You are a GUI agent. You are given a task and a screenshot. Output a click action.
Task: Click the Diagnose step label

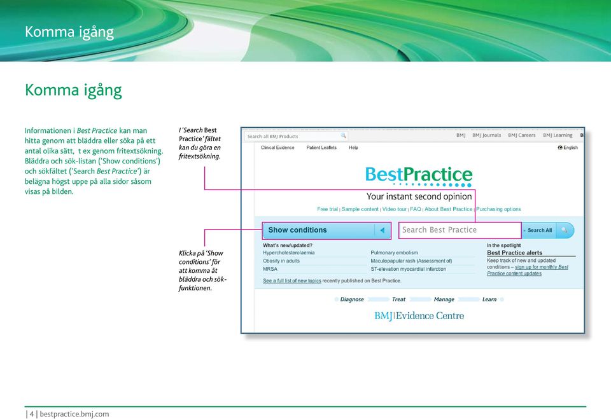(352, 299)
